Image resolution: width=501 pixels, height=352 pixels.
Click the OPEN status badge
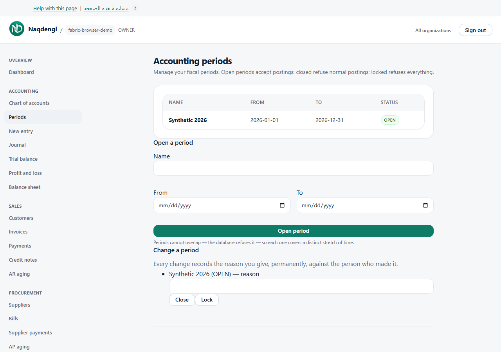[390, 120]
